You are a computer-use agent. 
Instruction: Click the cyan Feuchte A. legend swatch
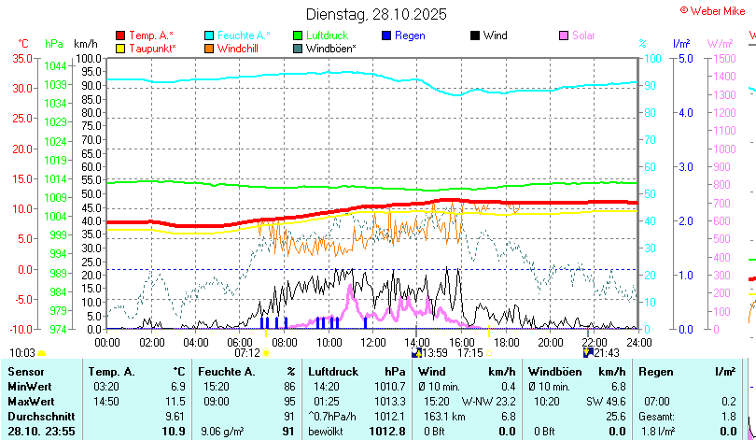pos(209,35)
